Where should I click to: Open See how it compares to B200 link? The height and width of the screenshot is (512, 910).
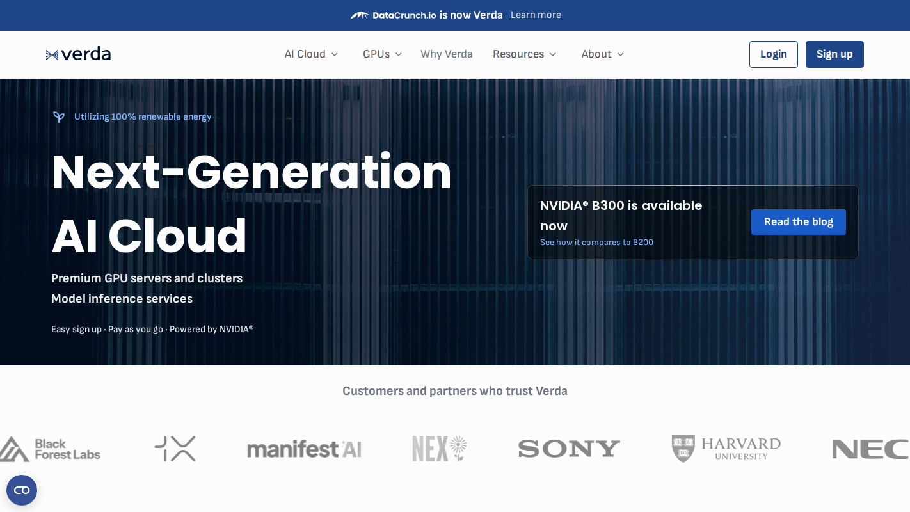coord(596,243)
